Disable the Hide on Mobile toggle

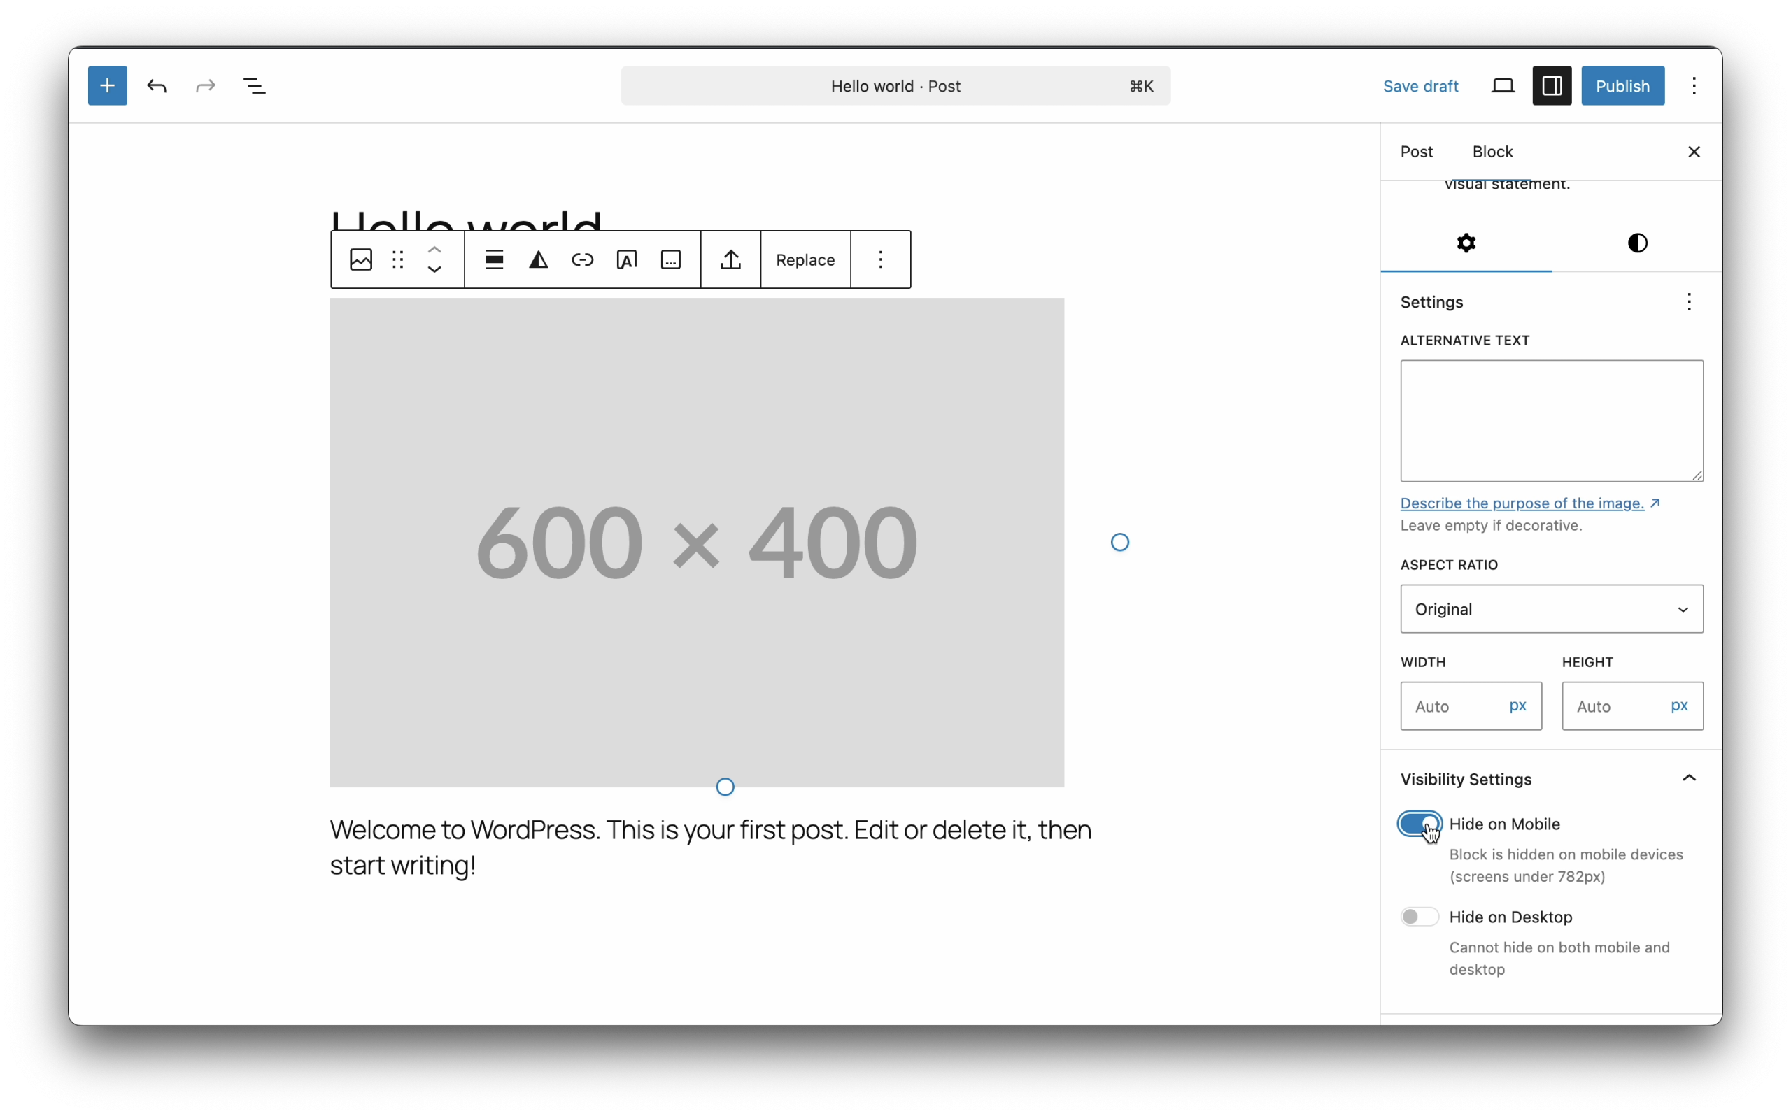tap(1419, 824)
